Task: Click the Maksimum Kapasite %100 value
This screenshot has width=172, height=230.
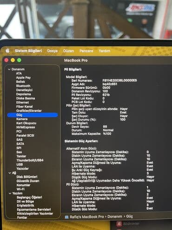Action: click(x=107, y=134)
